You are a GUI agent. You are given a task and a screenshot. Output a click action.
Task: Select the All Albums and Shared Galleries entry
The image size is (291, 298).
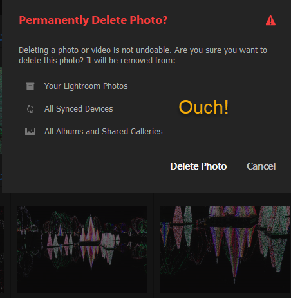103,131
